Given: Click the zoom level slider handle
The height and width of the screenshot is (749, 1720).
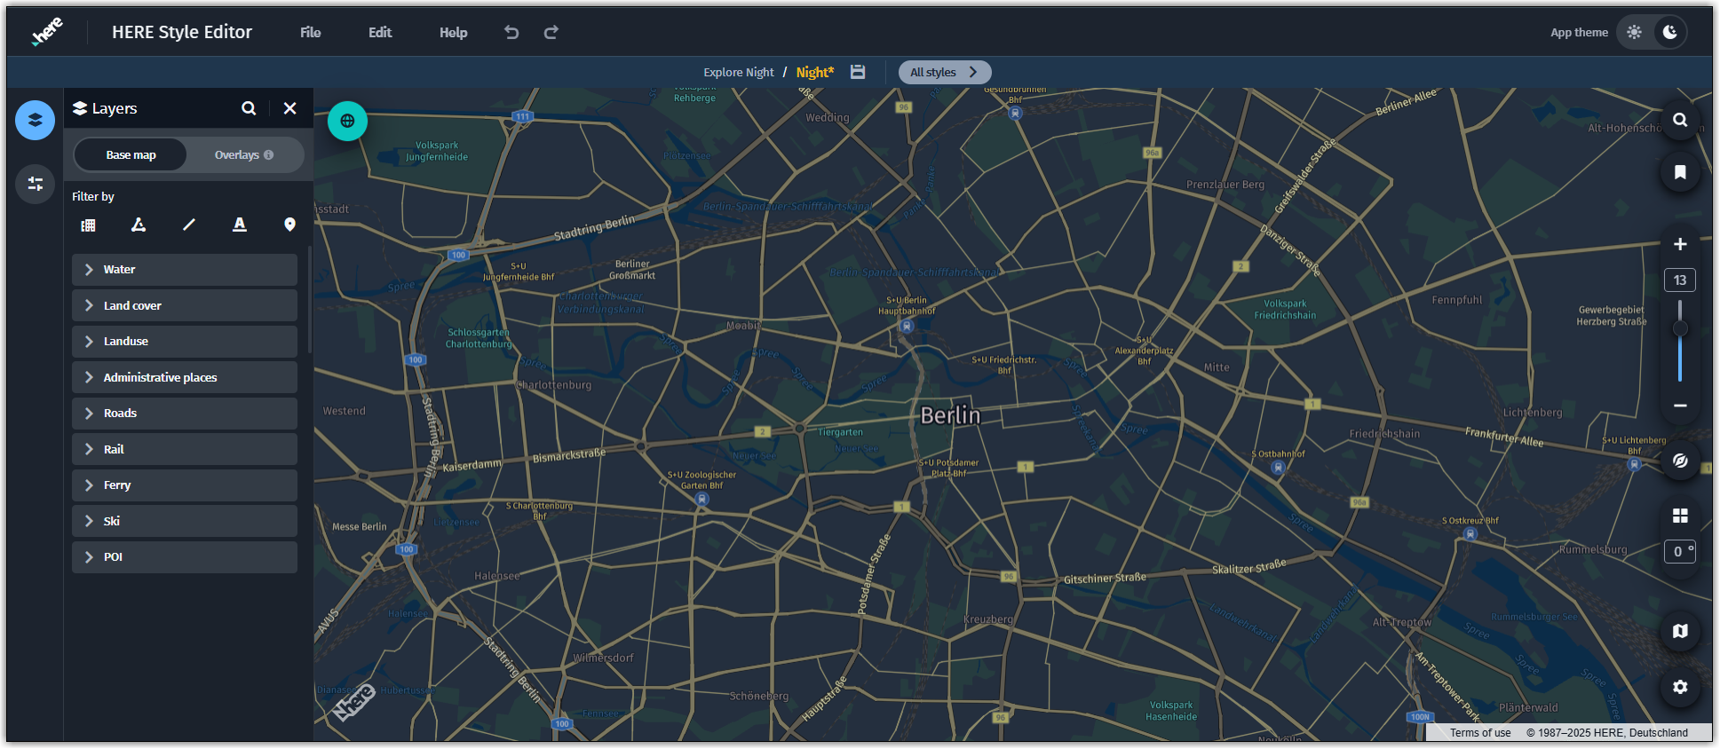Looking at the screenshot, I should (x=1680, y=328).
